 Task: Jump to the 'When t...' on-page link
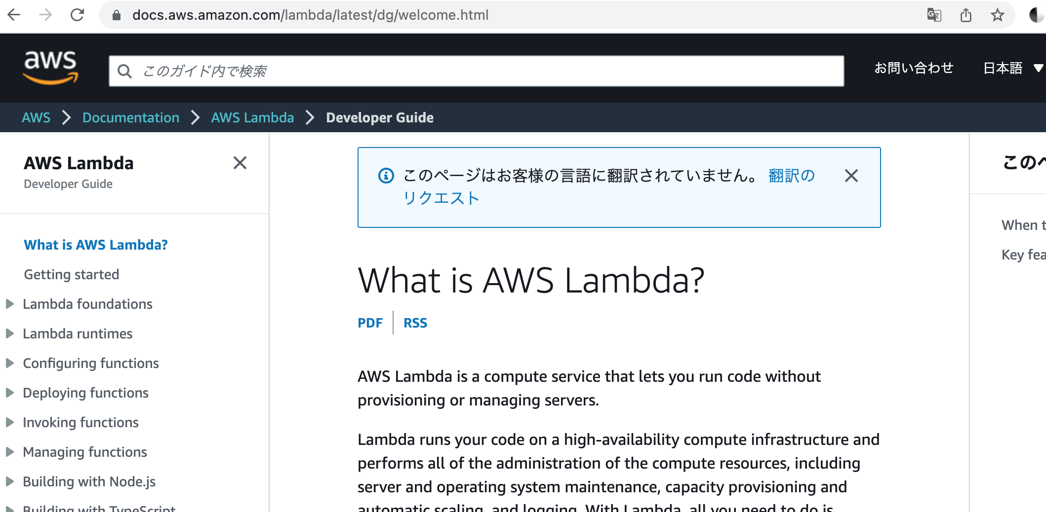[1024, 225]
